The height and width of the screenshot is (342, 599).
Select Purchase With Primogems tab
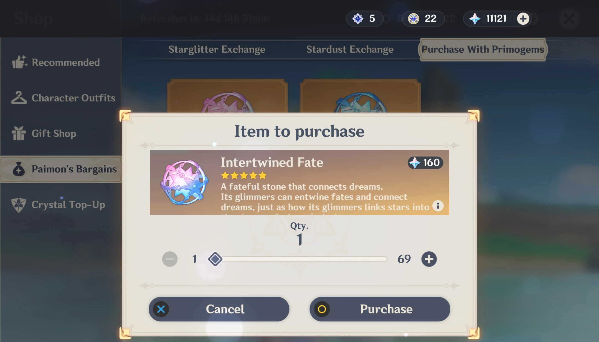(x=483, y=50)
